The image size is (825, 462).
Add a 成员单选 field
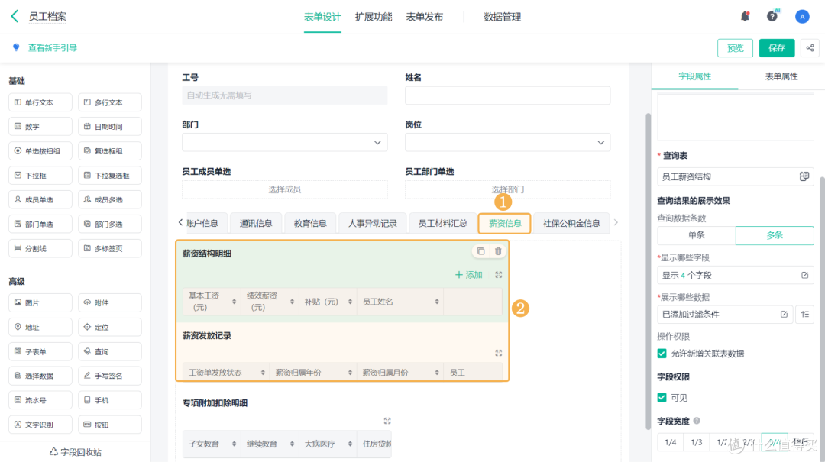(x=40, y=199)
